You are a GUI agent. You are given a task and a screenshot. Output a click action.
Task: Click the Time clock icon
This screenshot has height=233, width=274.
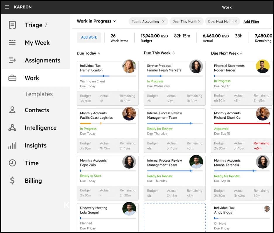pos(12,163)
